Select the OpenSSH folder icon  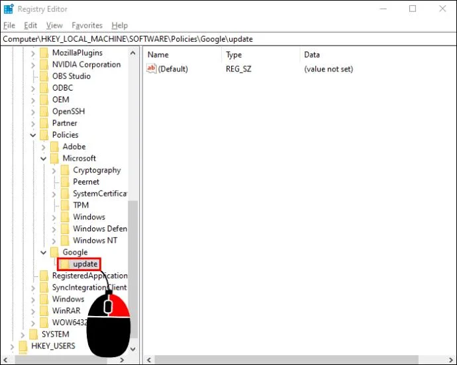click(44, 112)
